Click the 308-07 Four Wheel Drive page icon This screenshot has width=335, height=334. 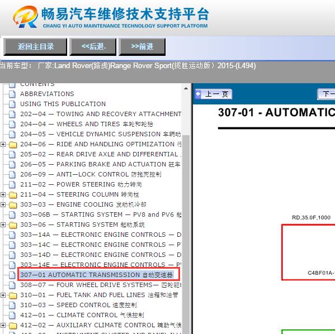pos(12,285)
